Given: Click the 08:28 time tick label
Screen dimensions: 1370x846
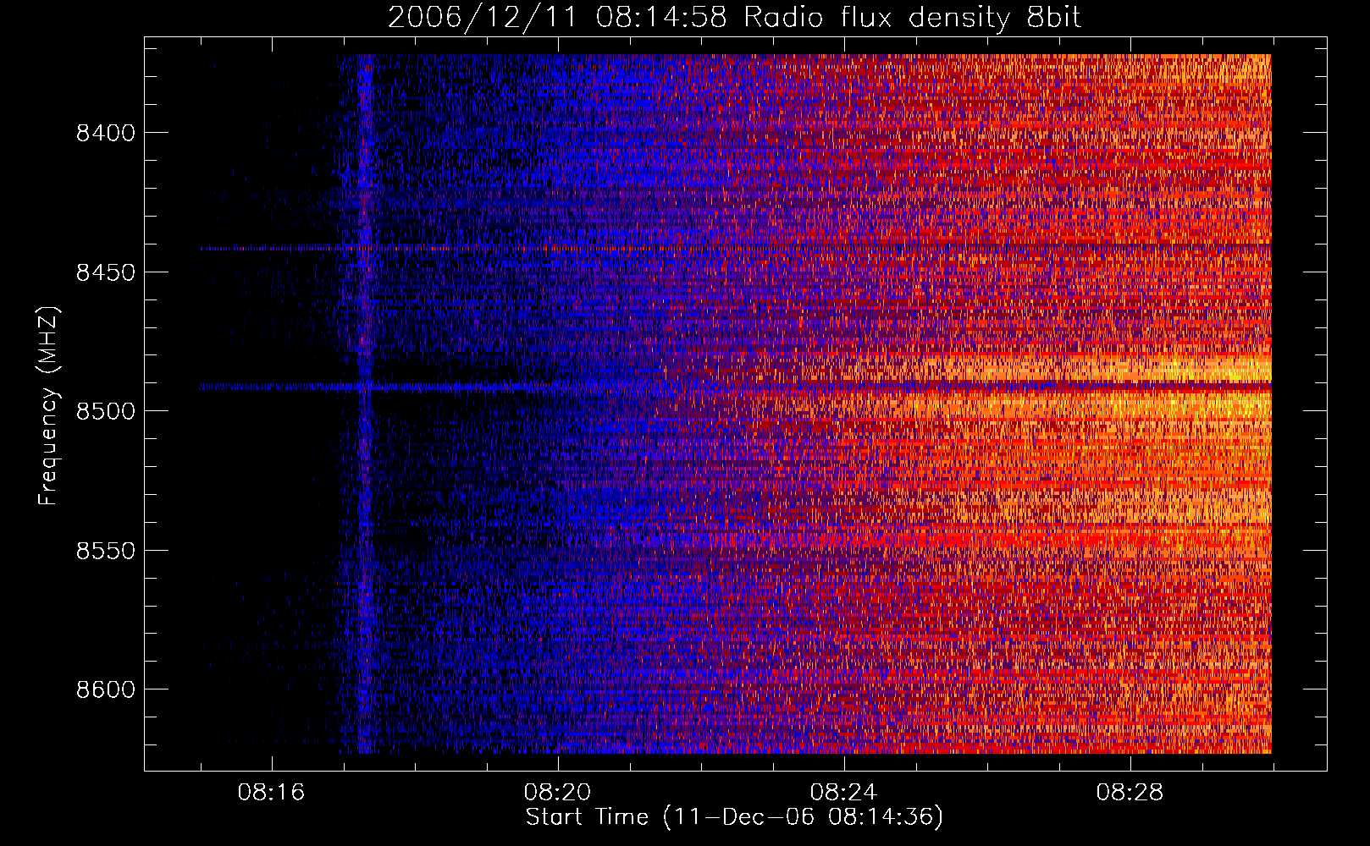Looking at the screenshot, I should tap(1130, 793).
